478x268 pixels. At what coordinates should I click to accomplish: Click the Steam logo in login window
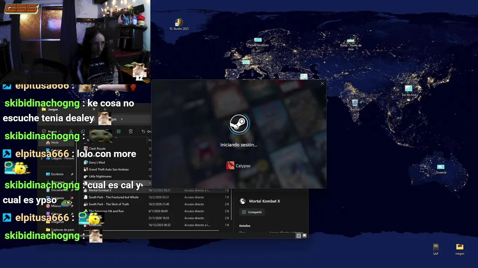point(239,124)
